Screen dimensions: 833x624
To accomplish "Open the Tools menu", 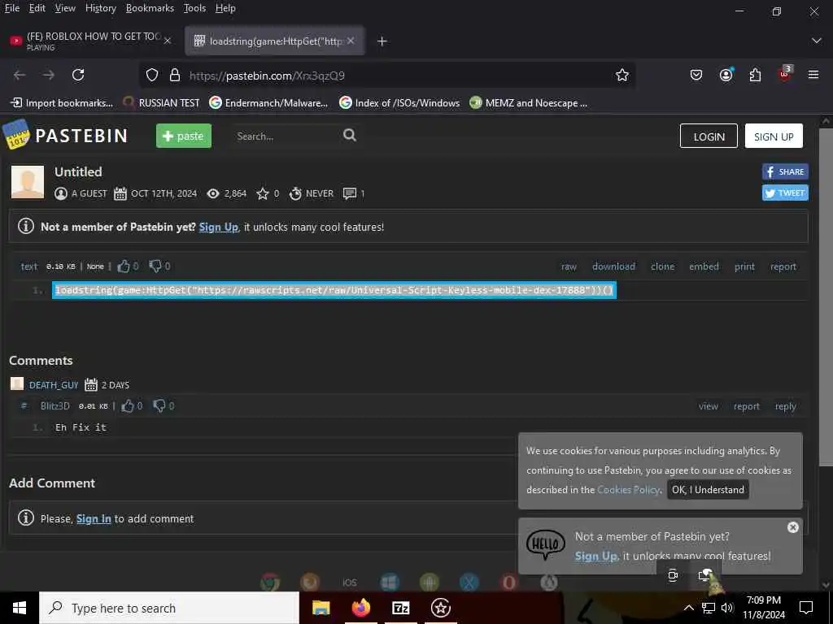I will click(194, 8).
